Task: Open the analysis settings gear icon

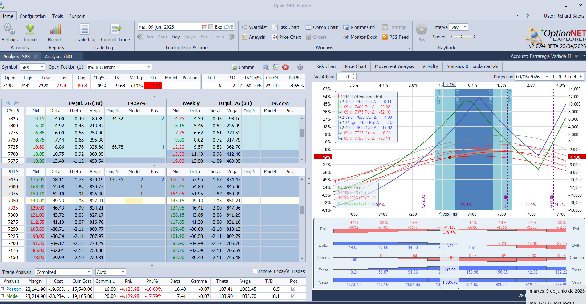Action: tap(300, 67)
